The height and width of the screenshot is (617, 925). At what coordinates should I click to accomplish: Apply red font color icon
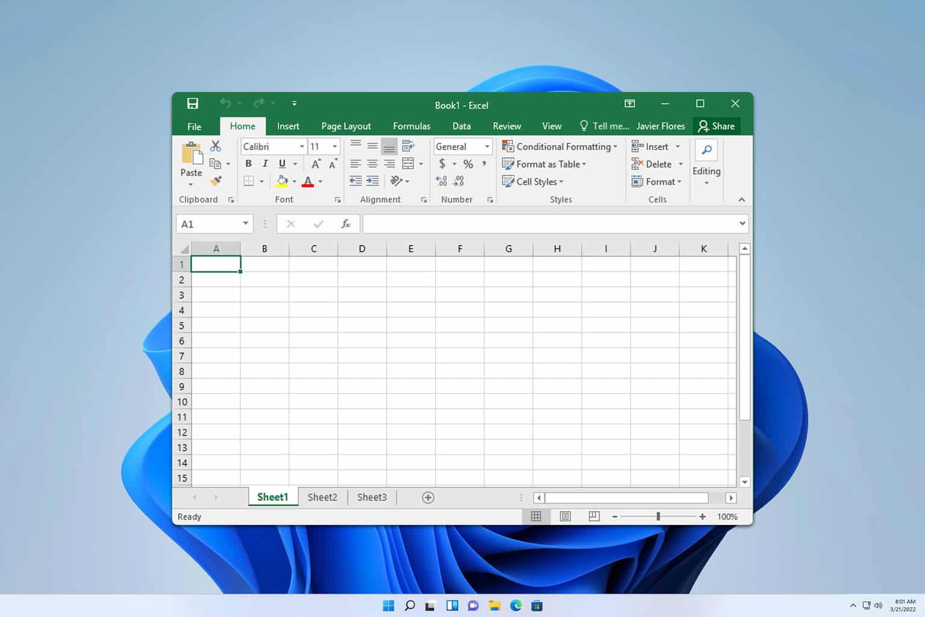pyautogui.click(x=308, y=181)
